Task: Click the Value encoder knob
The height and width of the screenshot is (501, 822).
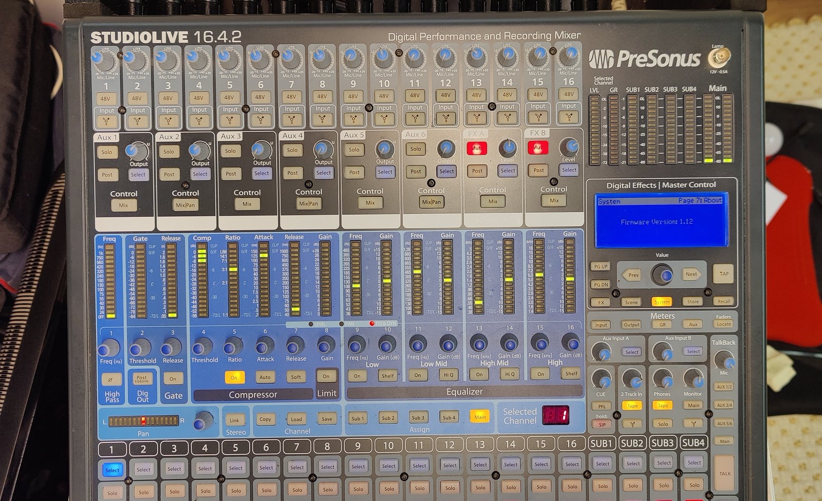Action: click(662, 275)
